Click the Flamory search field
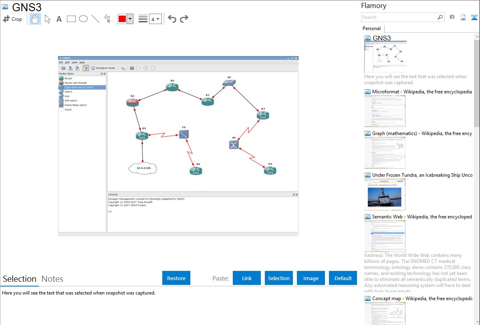The height and width of the screenshot is (325, 480). (399, 17)
